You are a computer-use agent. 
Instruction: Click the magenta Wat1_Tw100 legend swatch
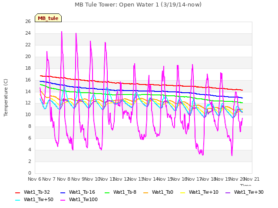pyautogui.click(x=63, y=200)
